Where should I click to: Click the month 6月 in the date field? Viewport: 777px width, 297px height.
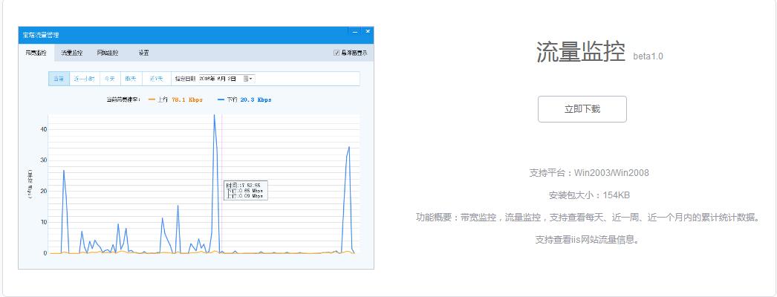[x=221, y=78]
